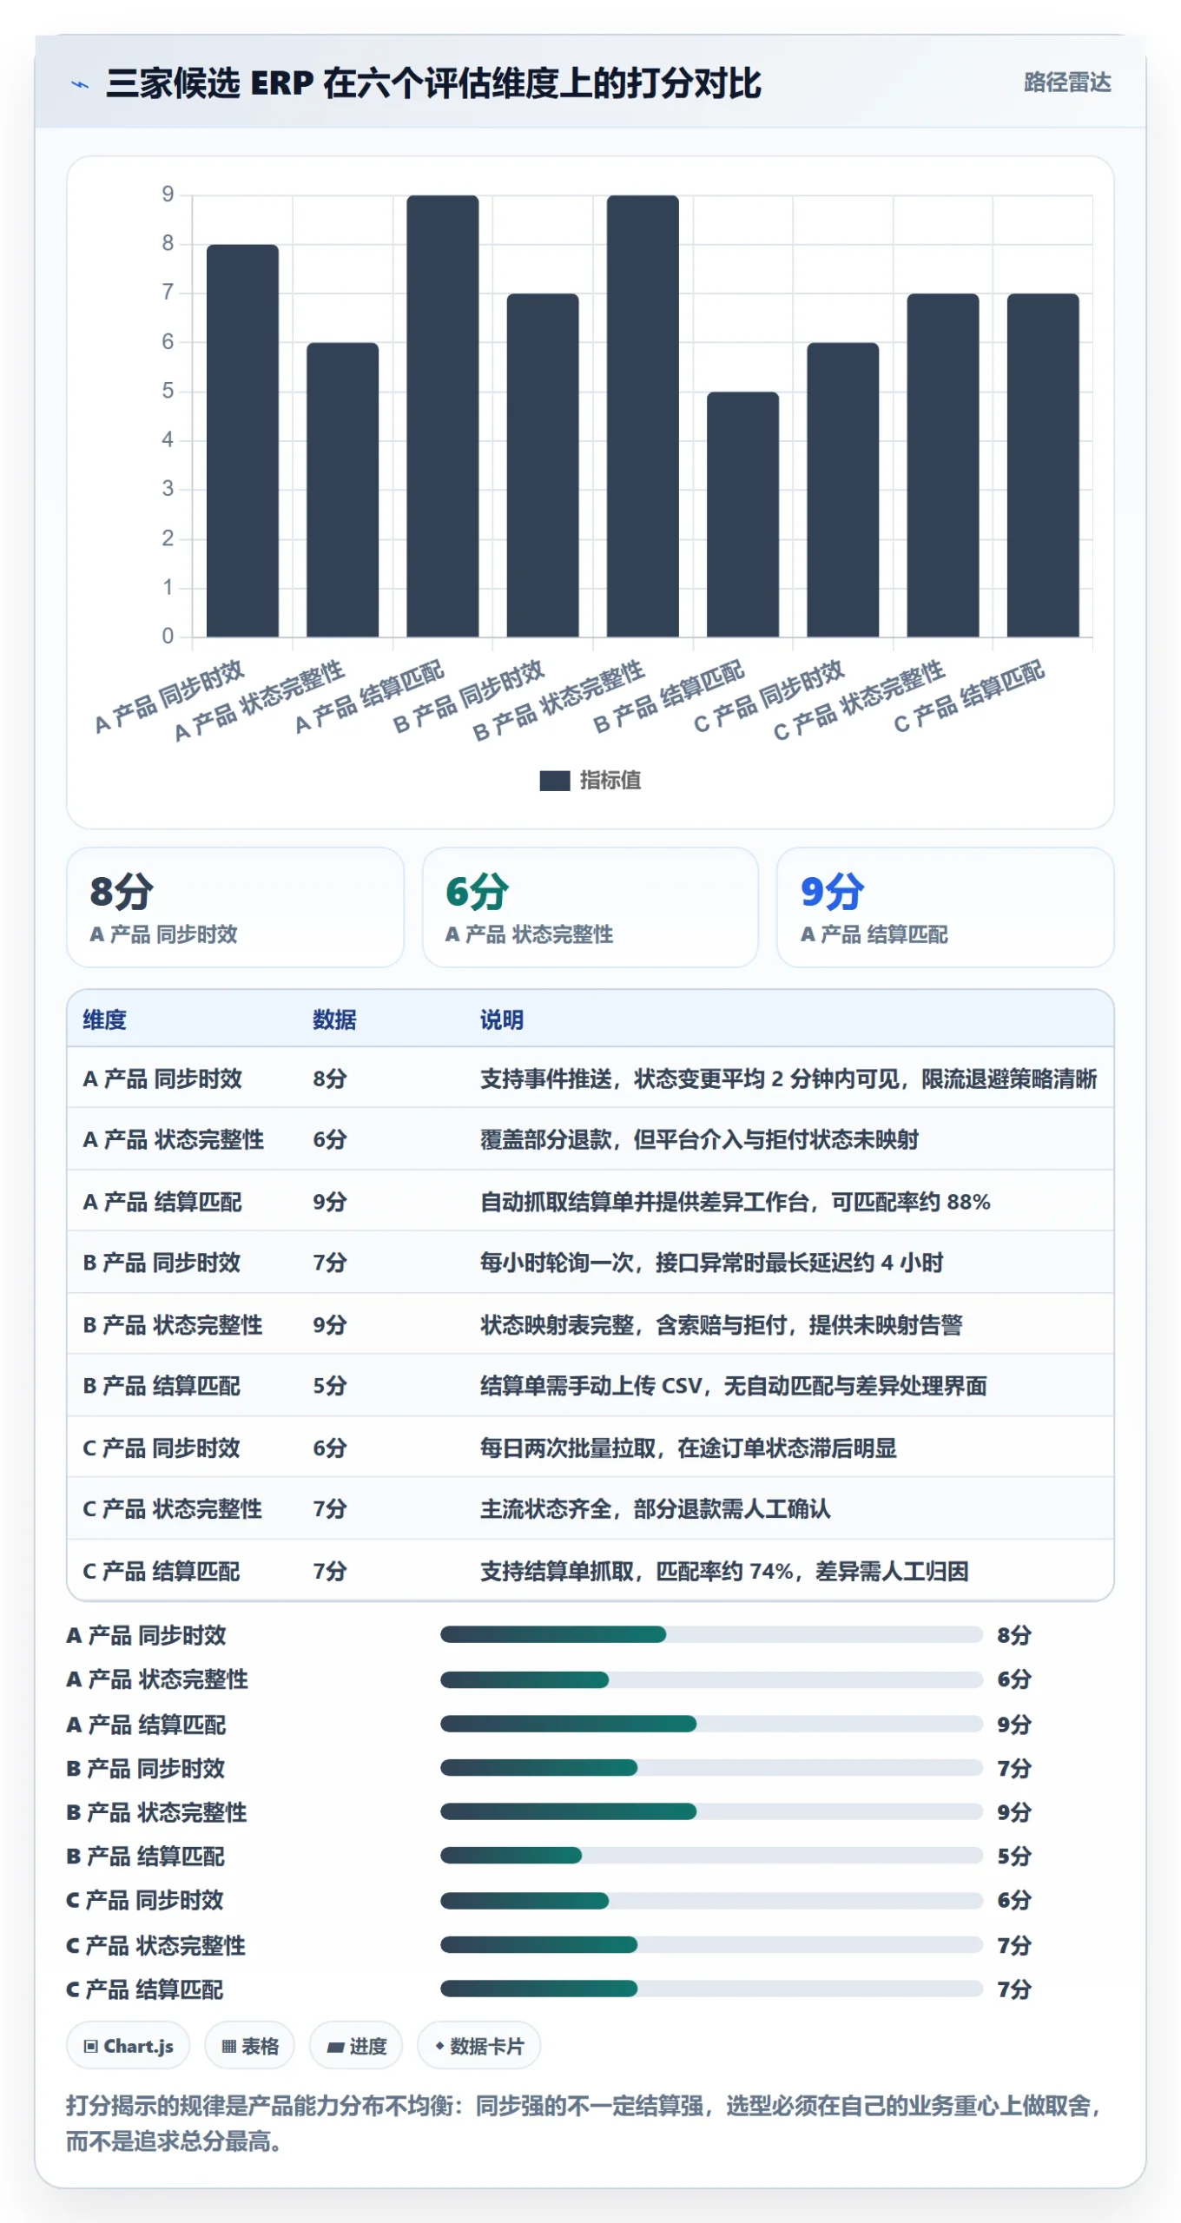Click the C 产品 状态完整性 bar in chart

tap(943, 465)
